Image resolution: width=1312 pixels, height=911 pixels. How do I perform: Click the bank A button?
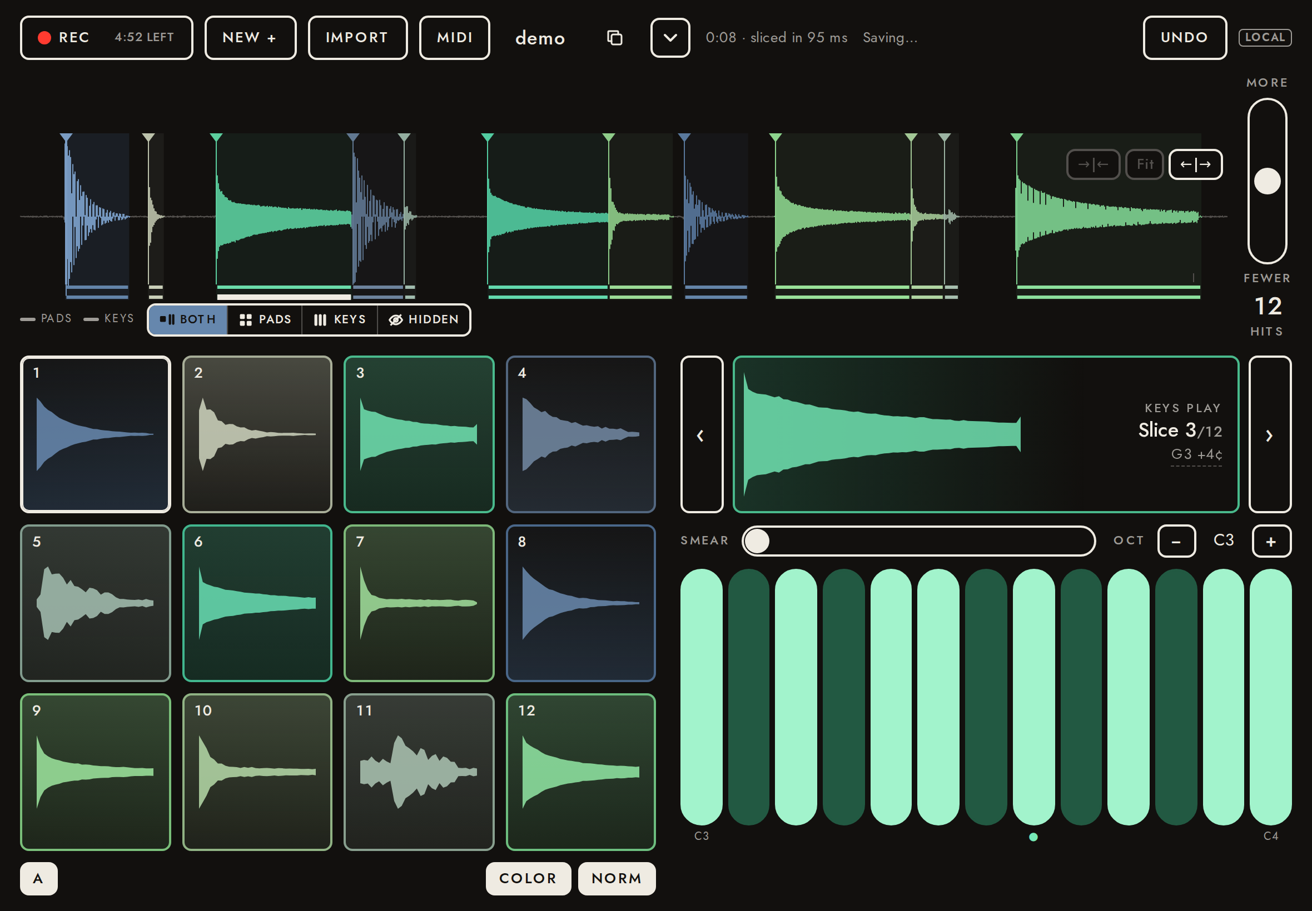point(38,878)
